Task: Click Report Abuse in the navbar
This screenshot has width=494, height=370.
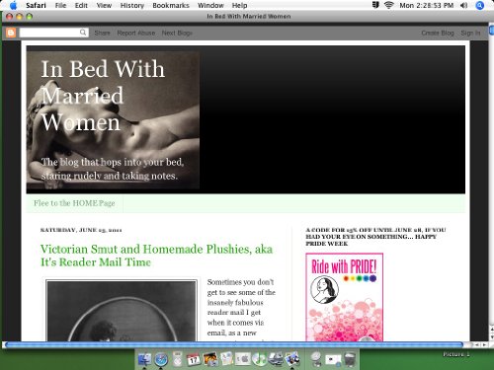Action: pos(136,33)
